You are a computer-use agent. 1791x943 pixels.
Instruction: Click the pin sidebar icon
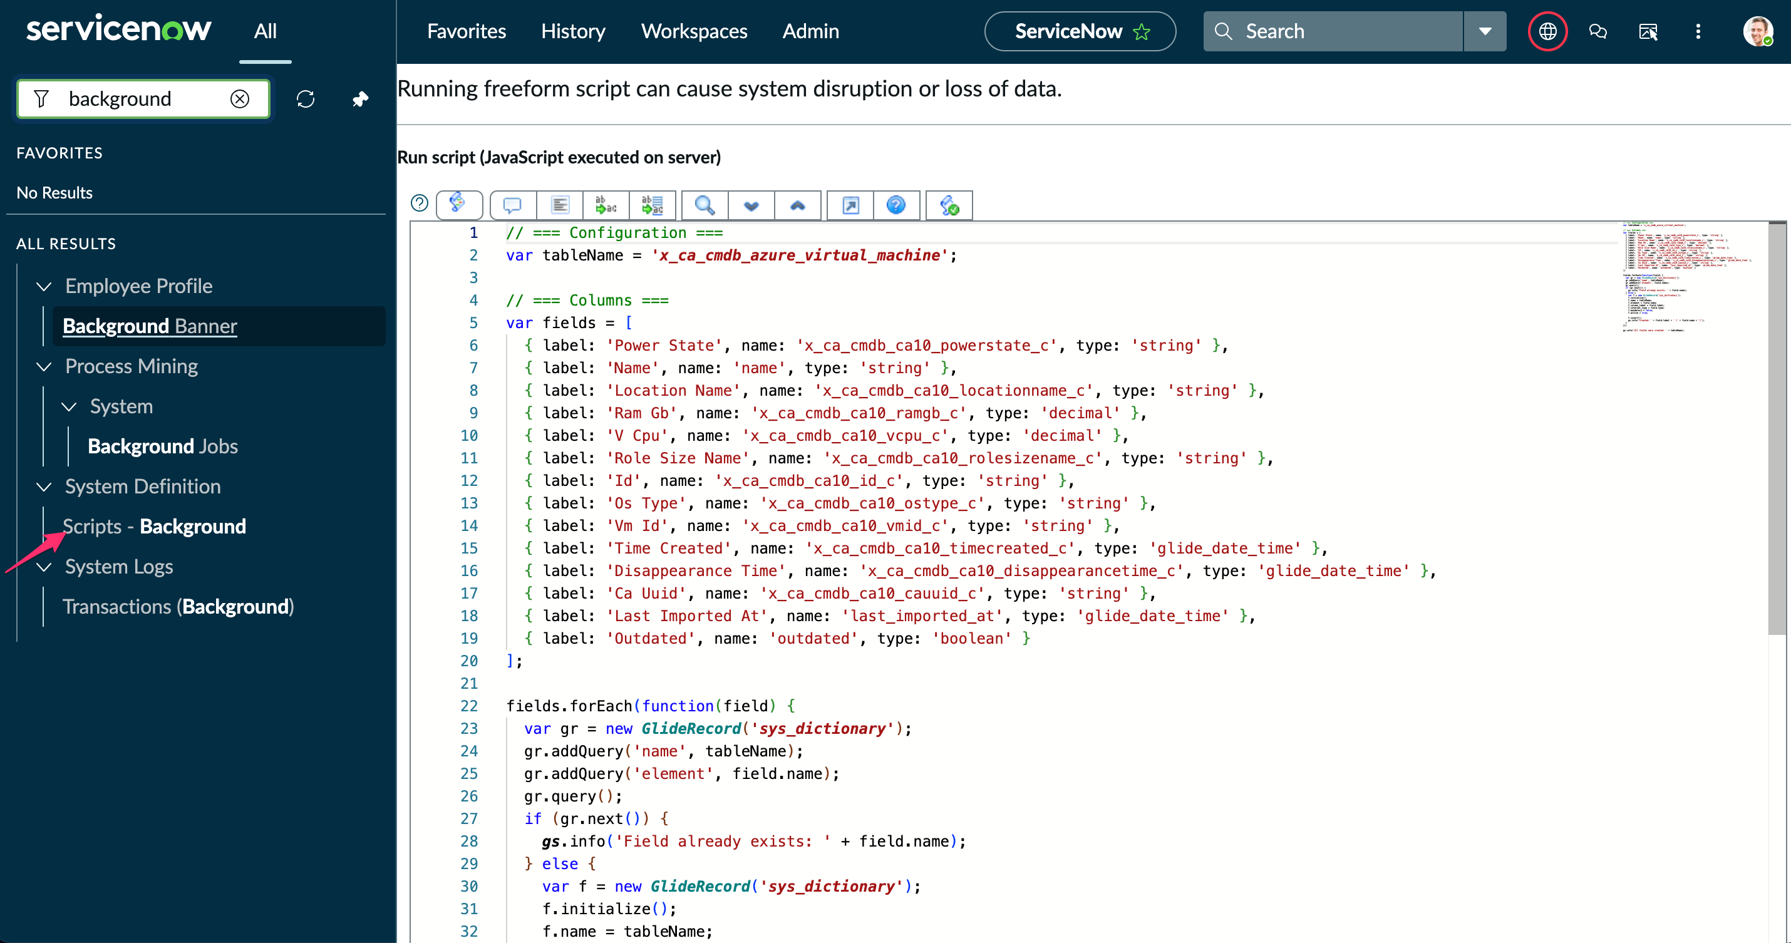pos(360,99)
